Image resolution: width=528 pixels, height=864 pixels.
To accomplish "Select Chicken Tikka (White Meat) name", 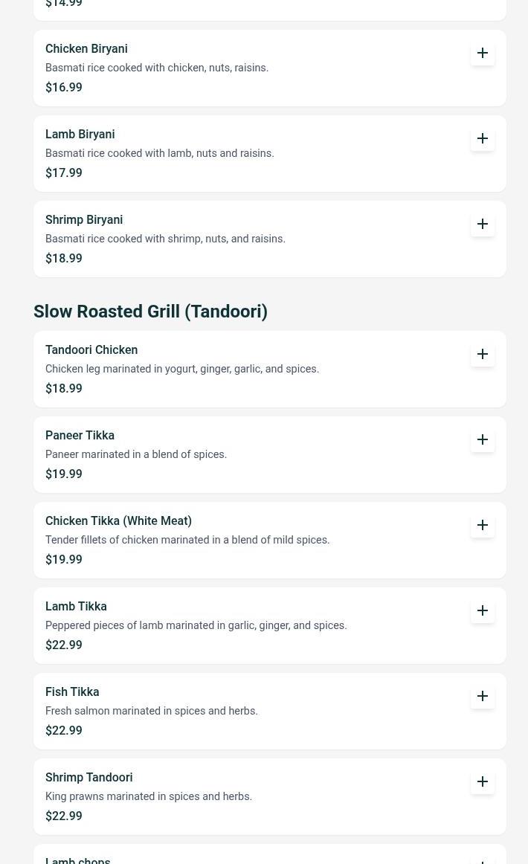I will 118,520.
